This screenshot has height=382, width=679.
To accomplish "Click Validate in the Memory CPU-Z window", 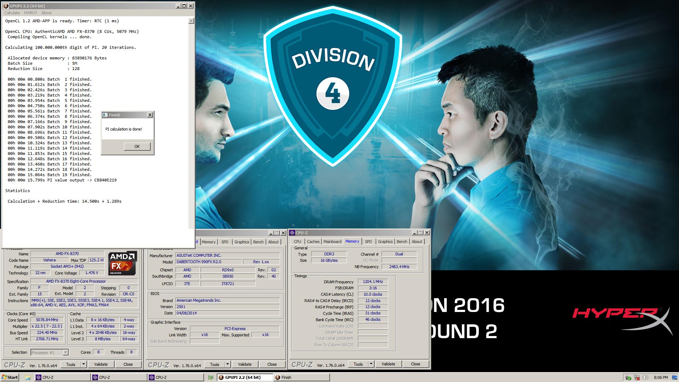I will pyautogui.click(x=388, y=364).
